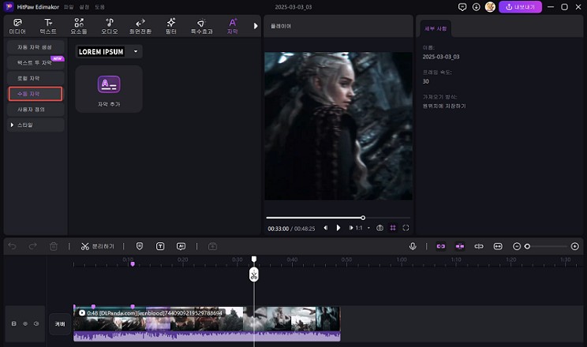Toggle the purple magnetic snap icon
This screenshot has height=347, width=587.
click(x=460, y=246)
